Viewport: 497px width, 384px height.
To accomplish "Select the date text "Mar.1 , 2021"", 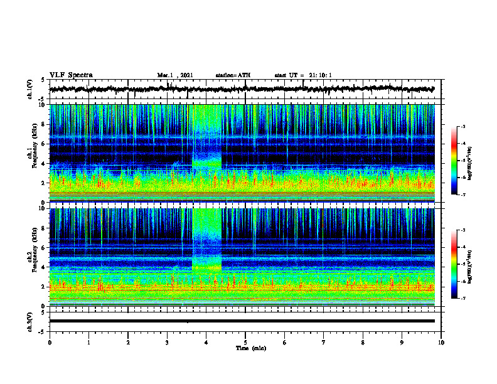I will pyautogui.click(x=175, y=75).
